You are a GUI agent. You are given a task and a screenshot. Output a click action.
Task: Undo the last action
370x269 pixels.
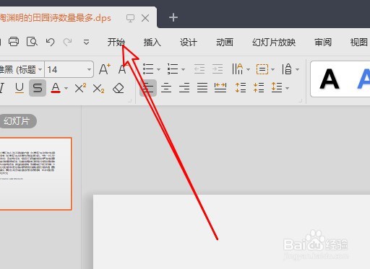(50, 42)
